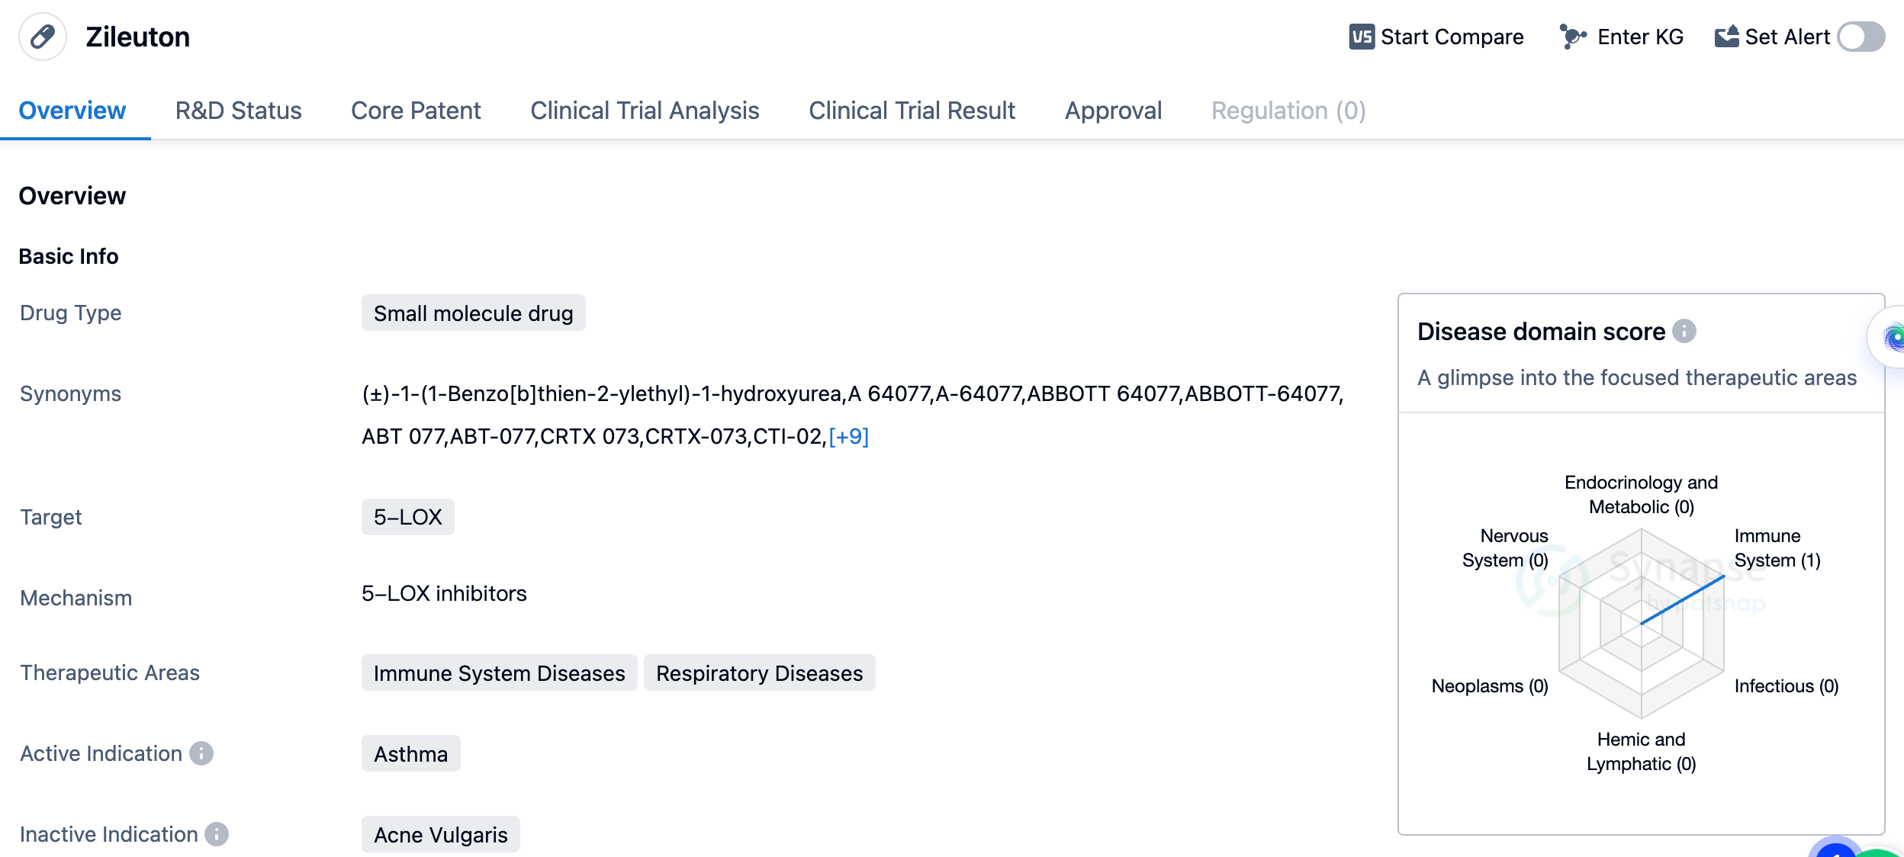Switch to the Core Patent tab
Screen dimensions: 1904x857
pyautogui.click(x=416, y=111)
